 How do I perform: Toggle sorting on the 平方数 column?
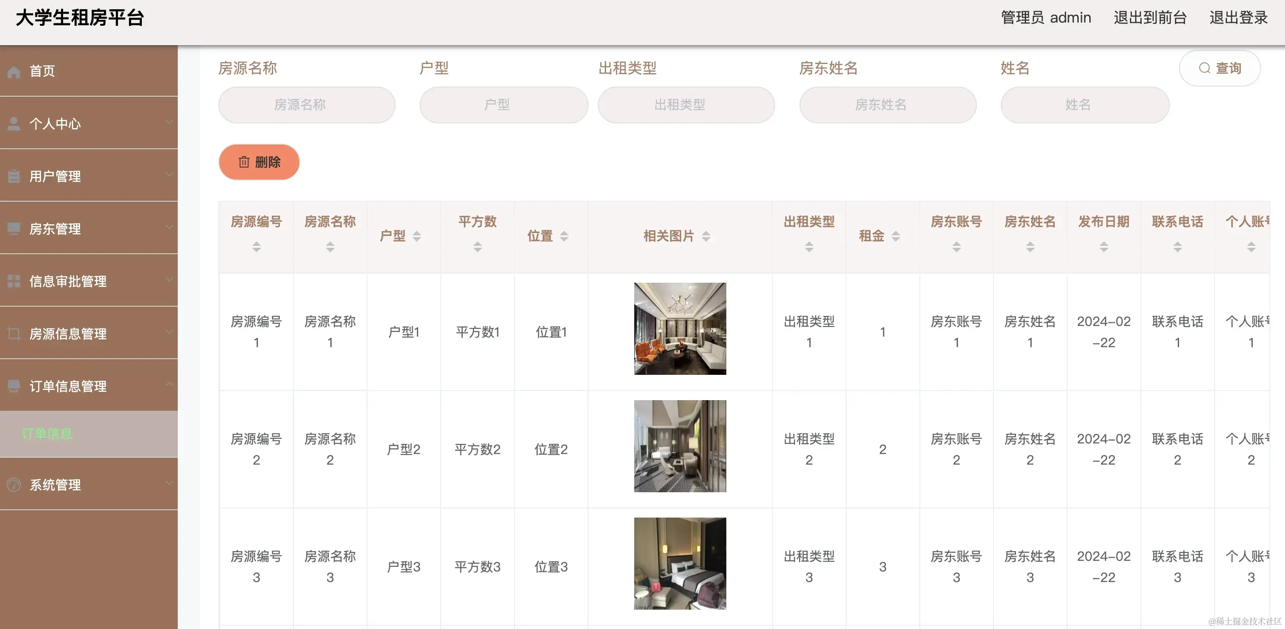click(478, 246)
